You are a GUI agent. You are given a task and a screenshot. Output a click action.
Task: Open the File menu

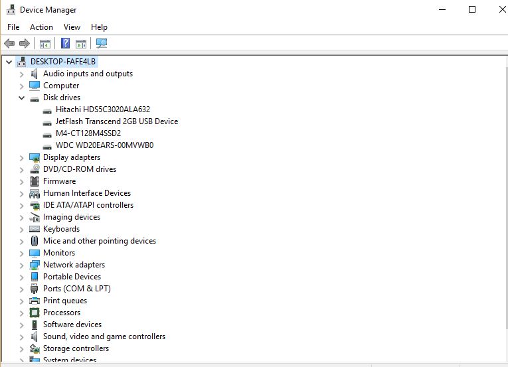pyautogui.click(x=13, y=27)
